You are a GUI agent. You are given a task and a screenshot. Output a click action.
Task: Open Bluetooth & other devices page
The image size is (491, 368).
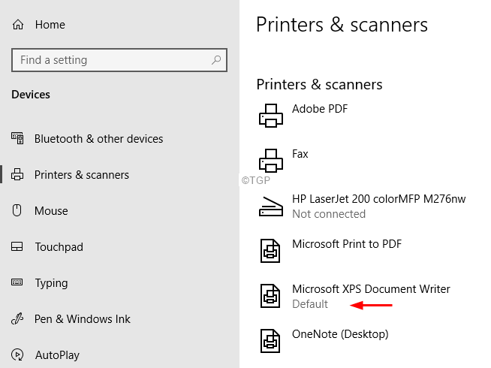click(98, 139)
